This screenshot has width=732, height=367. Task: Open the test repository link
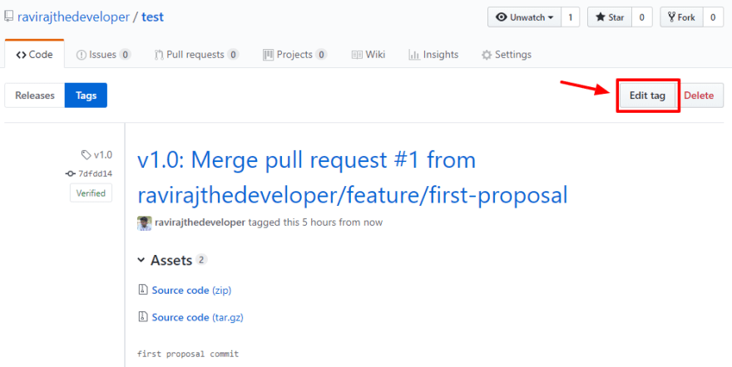click(153, 17)
